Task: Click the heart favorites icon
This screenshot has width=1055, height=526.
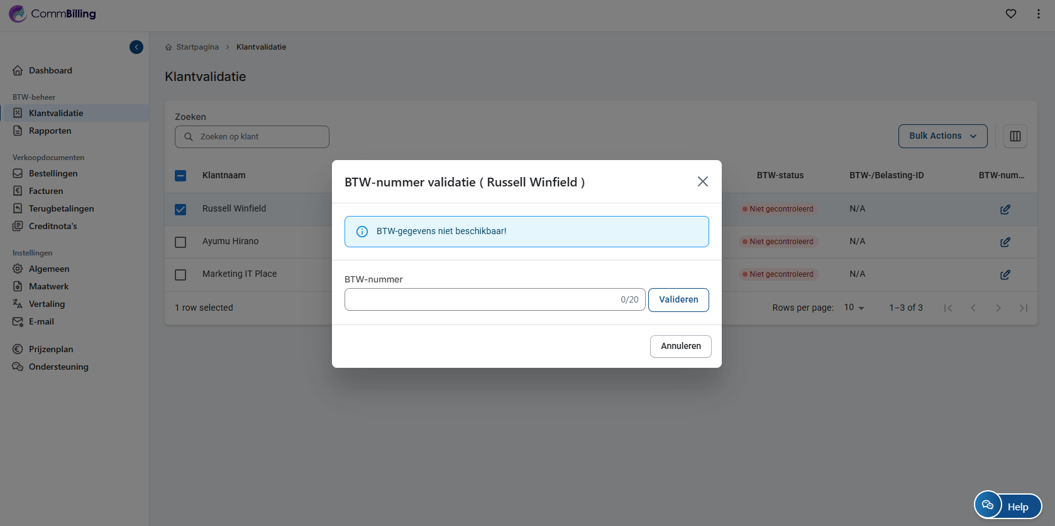Action: click(x=1011, y=14)
